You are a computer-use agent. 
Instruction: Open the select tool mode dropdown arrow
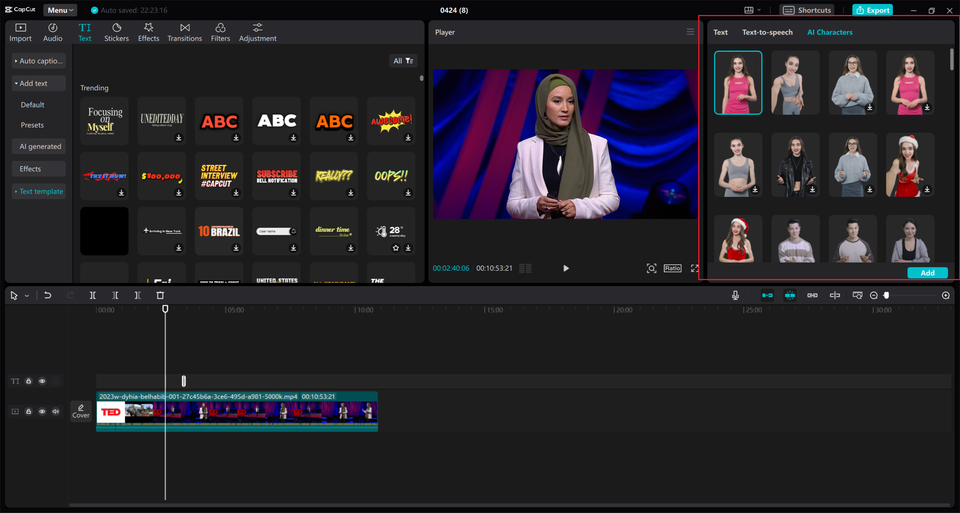point(27,296)
